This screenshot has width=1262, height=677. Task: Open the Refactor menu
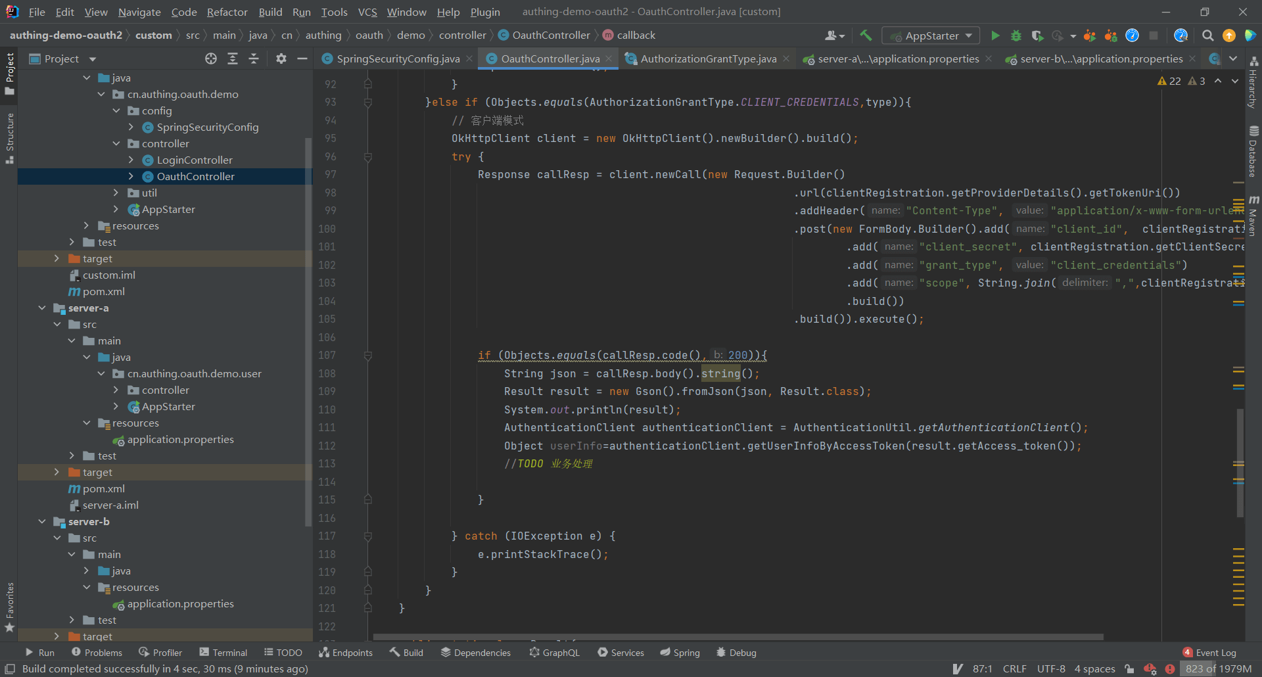(227, 12)
